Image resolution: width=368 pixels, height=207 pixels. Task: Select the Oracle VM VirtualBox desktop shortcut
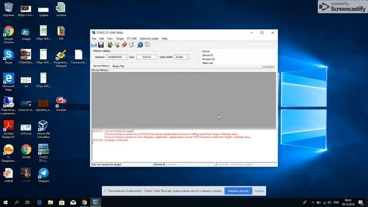pos(44,129)
